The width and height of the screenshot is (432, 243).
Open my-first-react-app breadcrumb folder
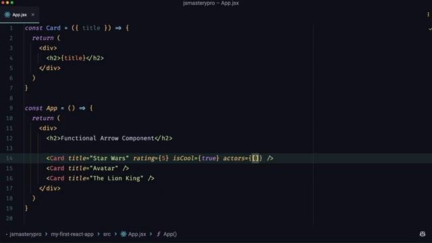click(72, 234)
